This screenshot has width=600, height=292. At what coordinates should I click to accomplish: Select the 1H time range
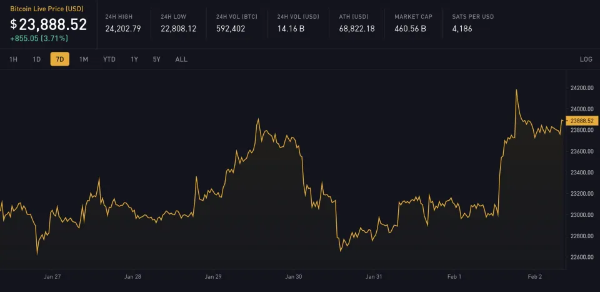pyautogui.click(x=13, y=59)
